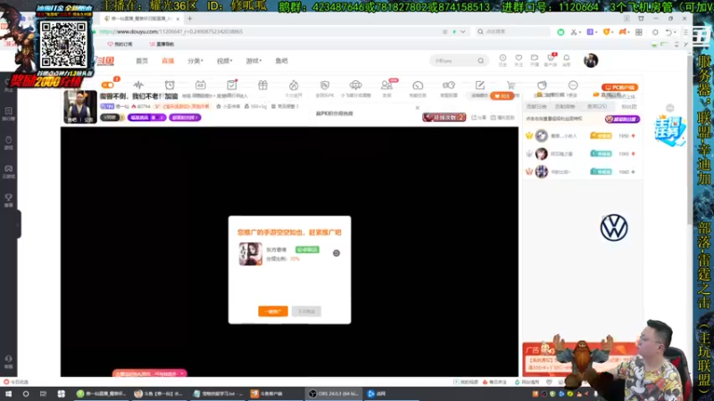This screenshot has width=714, height=401.
Task: Toggle the orange switch in streamer toolbar
Action: (x=107, y=85)
